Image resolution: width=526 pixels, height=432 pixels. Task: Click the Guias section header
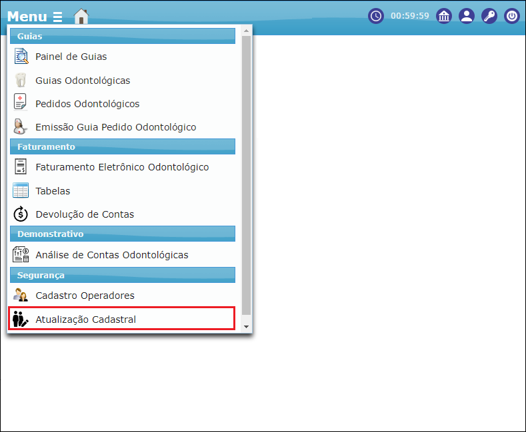pyautogui.click(x=123, y=36)
